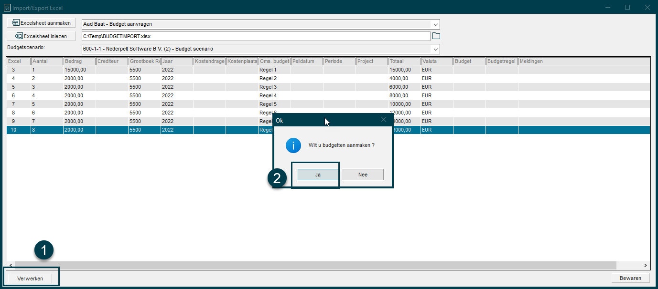Click the Import/Export Excel window title icon

point(7,7)
